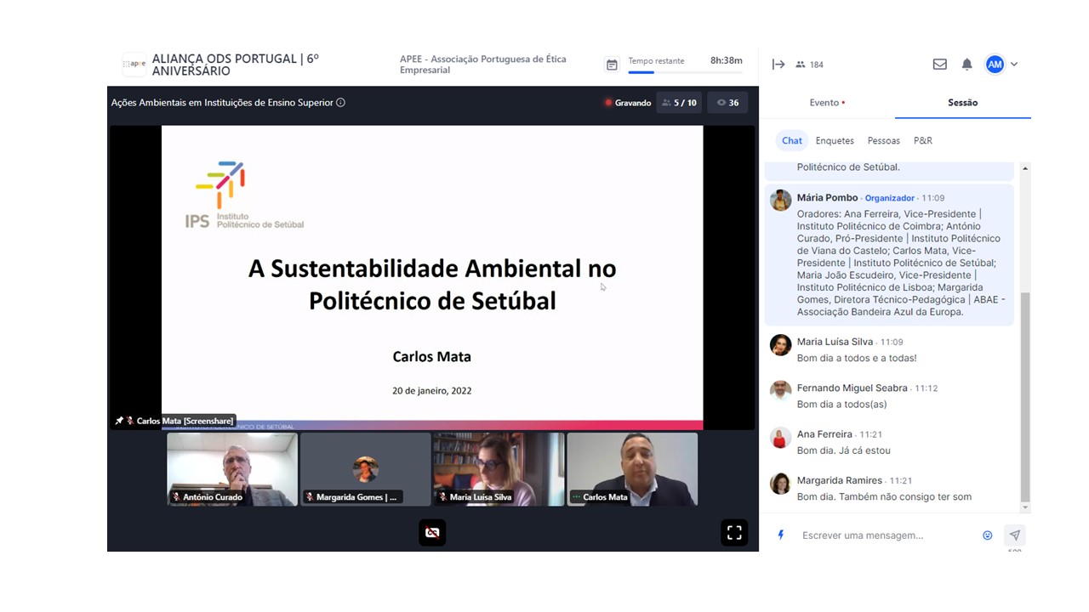1089x612 pixels.
Task: Click the Mária Pombo sender name
Action: pos(828,198)
